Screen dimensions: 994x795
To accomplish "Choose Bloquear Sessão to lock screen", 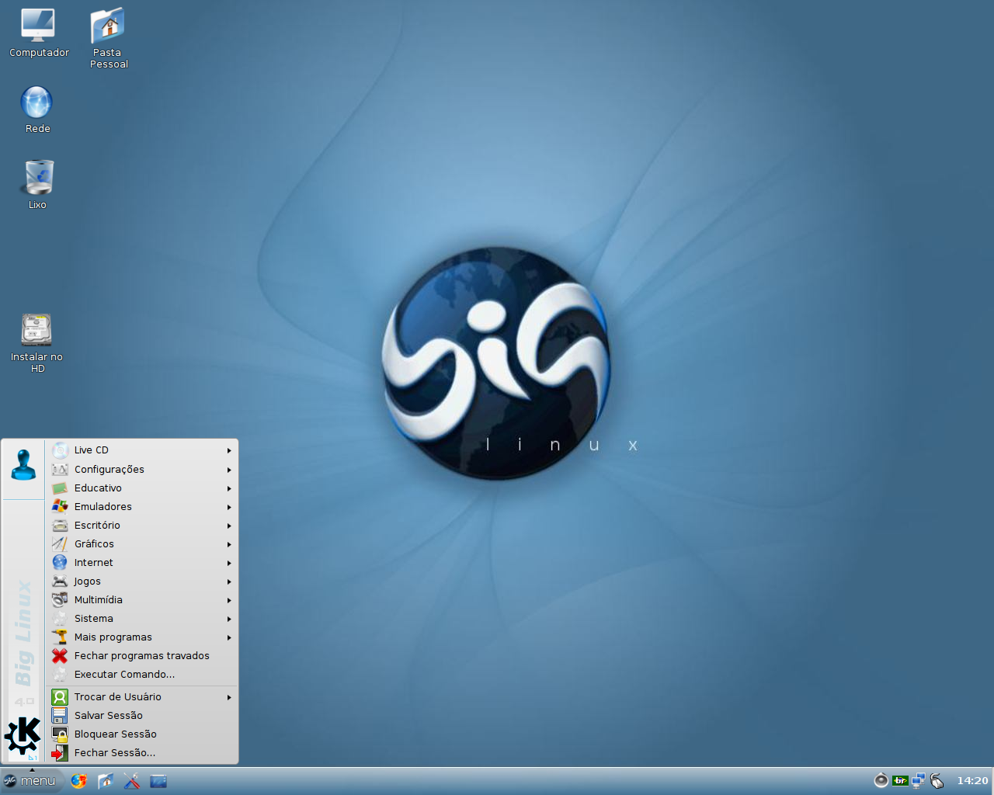I will (142, 734).
